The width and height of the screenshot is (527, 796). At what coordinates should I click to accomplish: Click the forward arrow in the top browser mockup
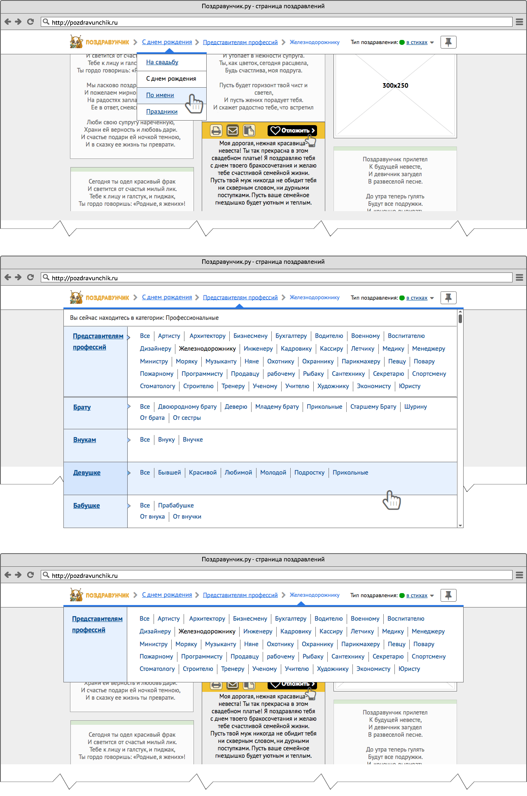tap(18, 22)
